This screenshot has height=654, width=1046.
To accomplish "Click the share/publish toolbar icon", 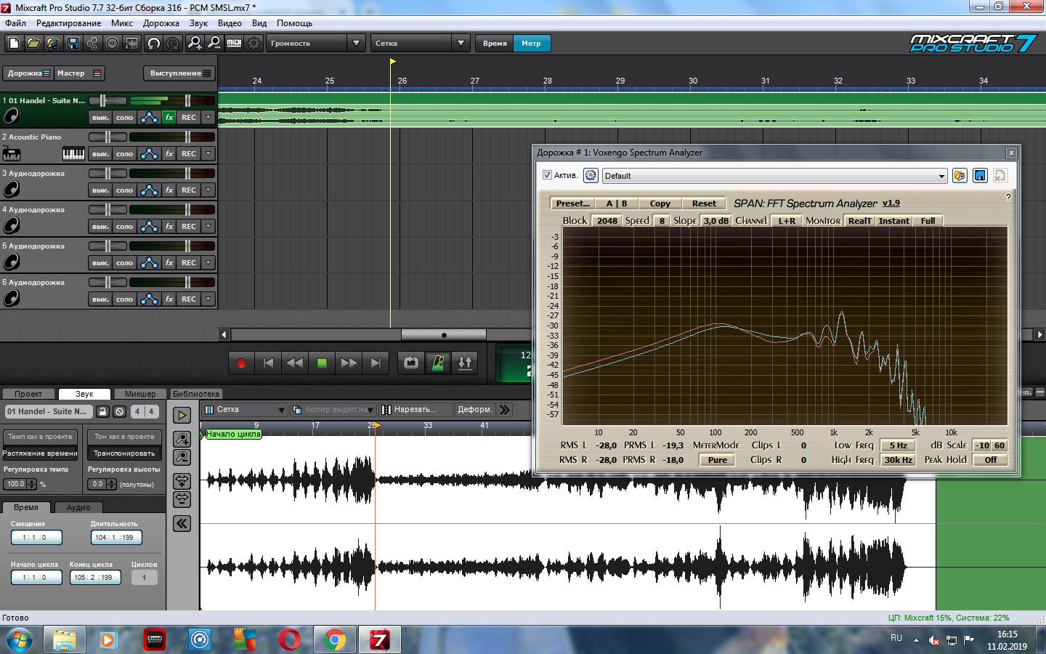I will [x=92, y=44].
